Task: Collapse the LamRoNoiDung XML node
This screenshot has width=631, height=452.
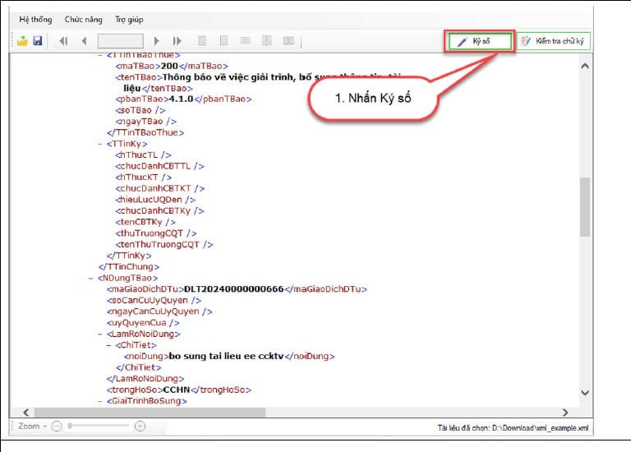Action: pos(100,334)
